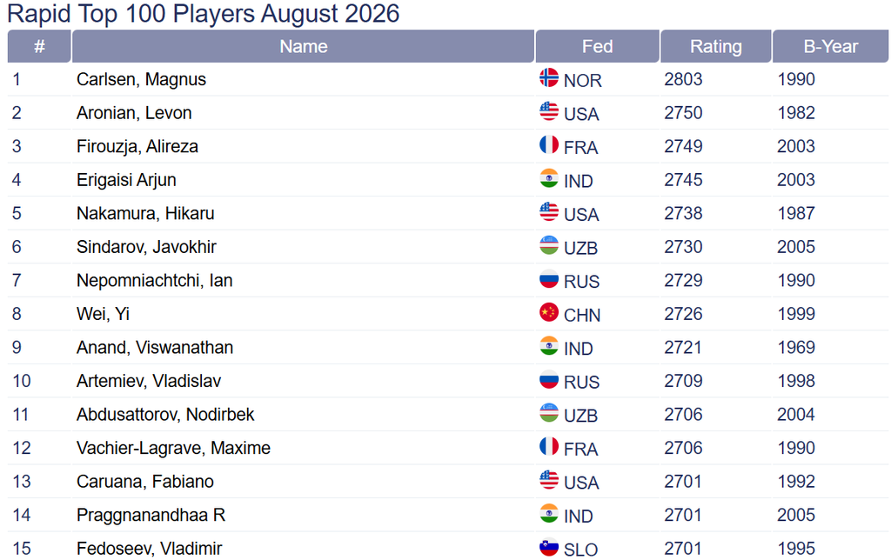Click the # rank column header
The width and height of the screenshot is (891, 560).
(x=39, y=46)
